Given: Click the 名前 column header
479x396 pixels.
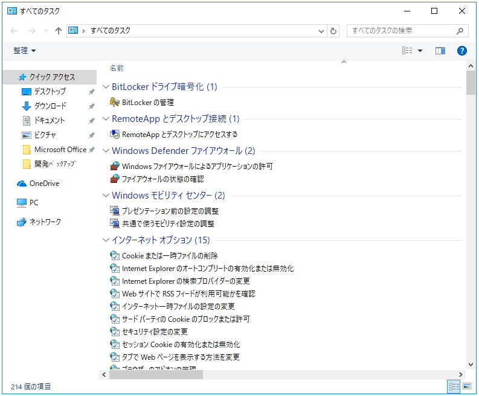Looking at the screenshot, I should (x=117, y=68).
